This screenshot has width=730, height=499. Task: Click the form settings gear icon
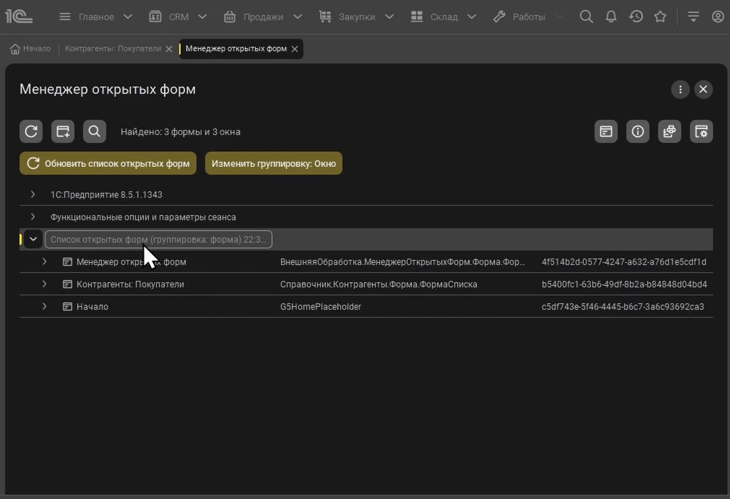point(701,131)
